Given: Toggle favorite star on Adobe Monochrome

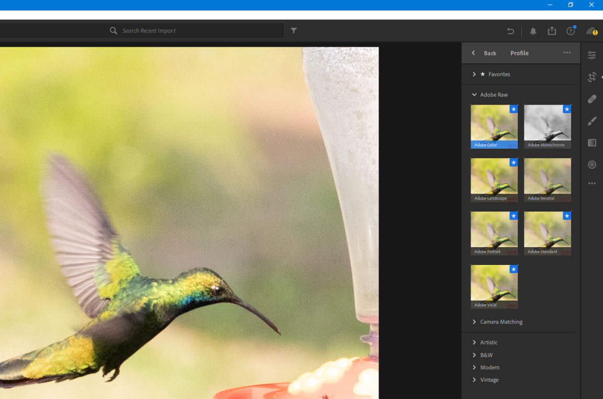Looking at the screenshot, I should [567, 109].
